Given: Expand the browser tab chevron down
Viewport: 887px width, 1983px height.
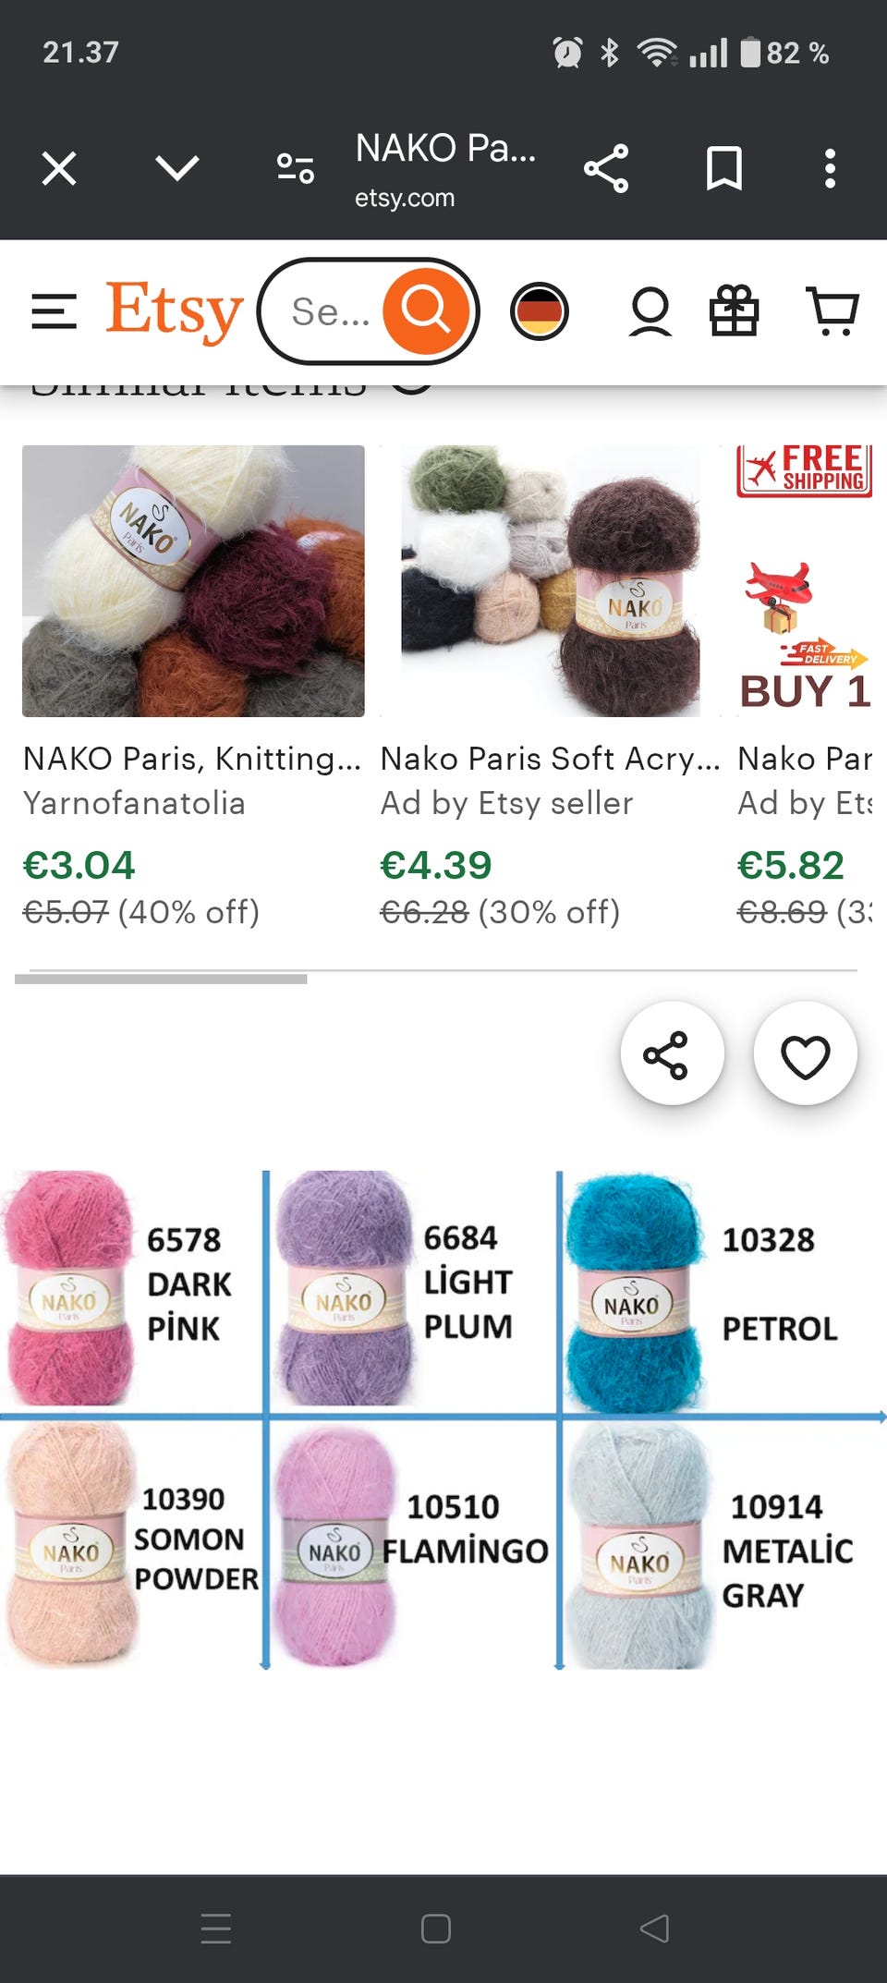Looking at the screenshot, I should click(176, 168).
